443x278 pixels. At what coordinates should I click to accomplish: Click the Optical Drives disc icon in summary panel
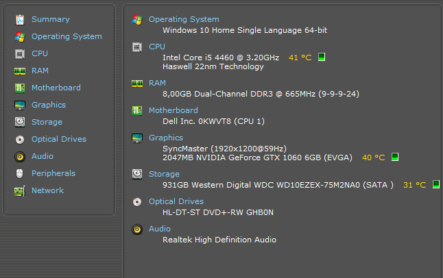[137, 202]
